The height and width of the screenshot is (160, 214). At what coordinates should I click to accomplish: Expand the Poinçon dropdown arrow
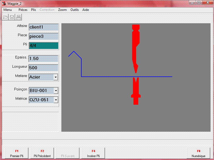point(56,91)
